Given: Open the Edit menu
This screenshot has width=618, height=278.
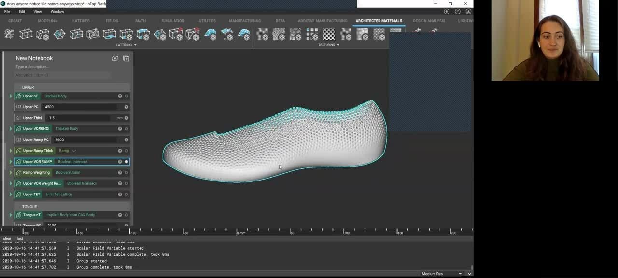Looking at the screenshot, I should tap(22, 11).
